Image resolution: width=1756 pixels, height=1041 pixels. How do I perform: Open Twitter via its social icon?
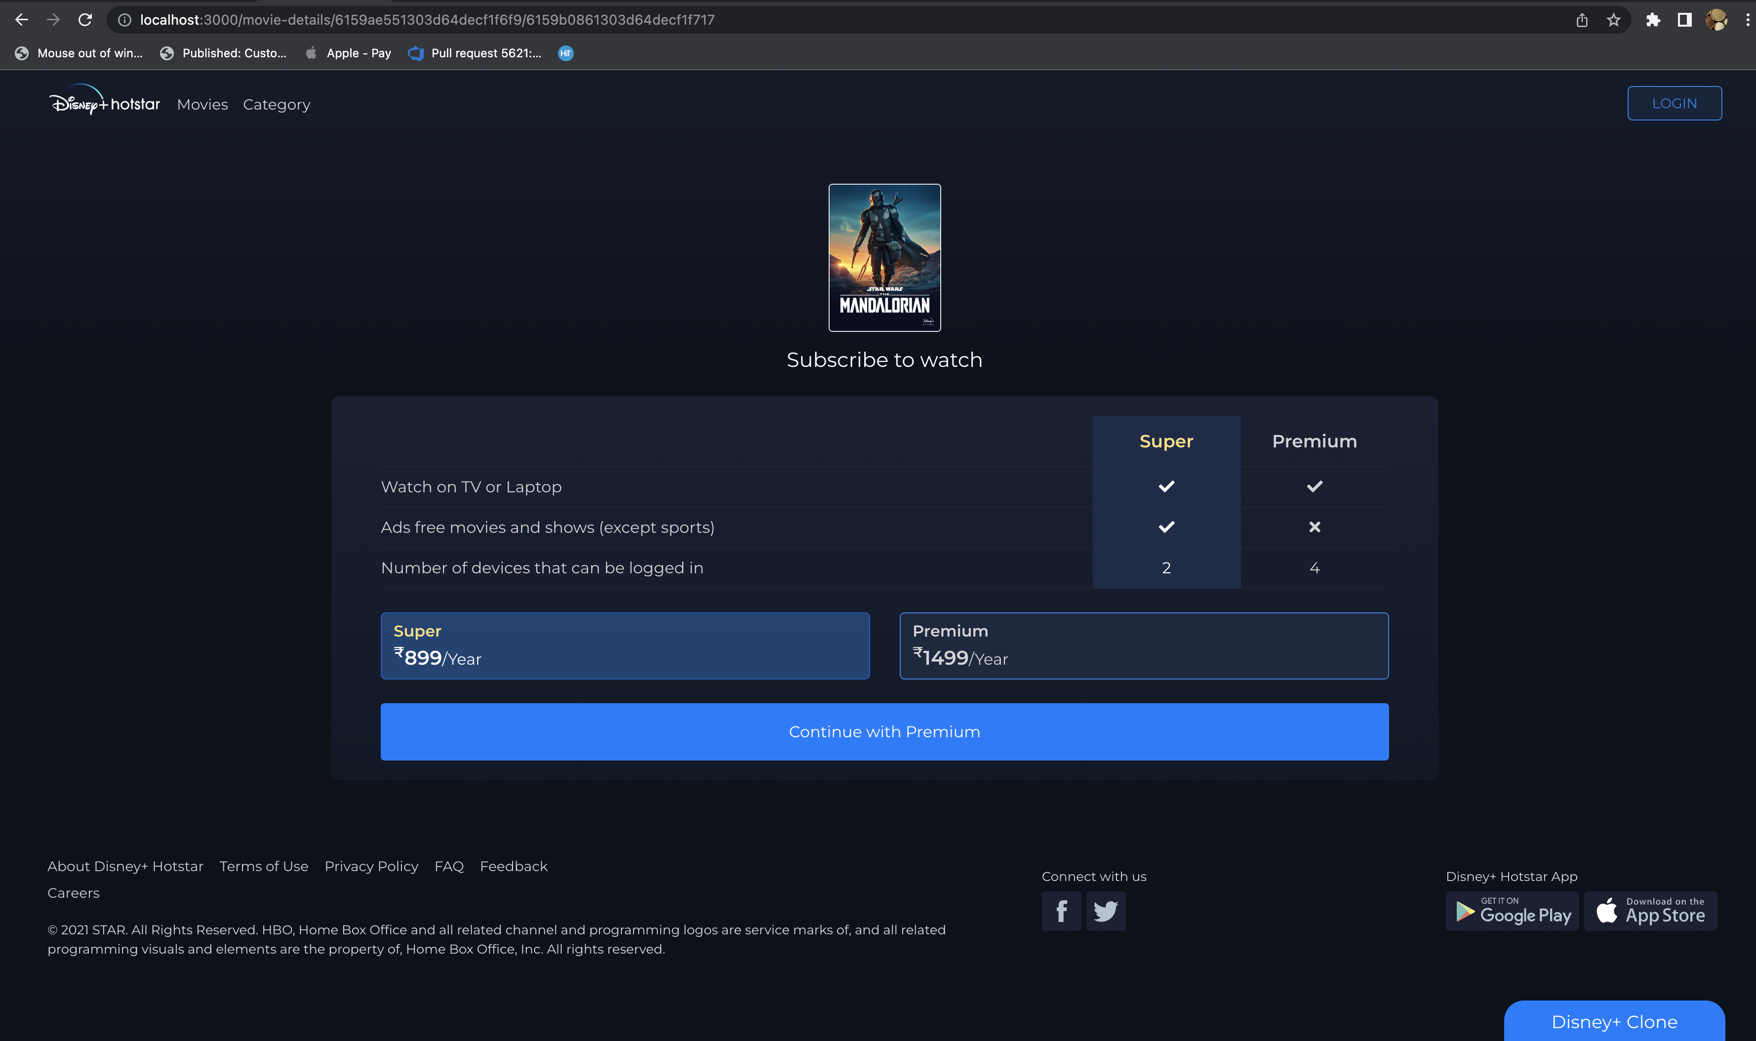1105,911
